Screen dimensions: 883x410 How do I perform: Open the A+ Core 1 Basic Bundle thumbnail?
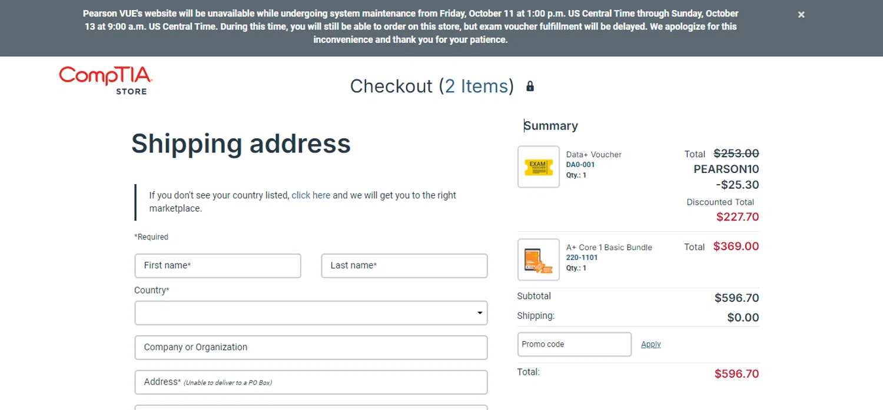[x=539, y=259]
